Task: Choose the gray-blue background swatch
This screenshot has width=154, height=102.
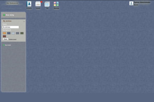Action: pyautogui.click(x=17, y=33)
